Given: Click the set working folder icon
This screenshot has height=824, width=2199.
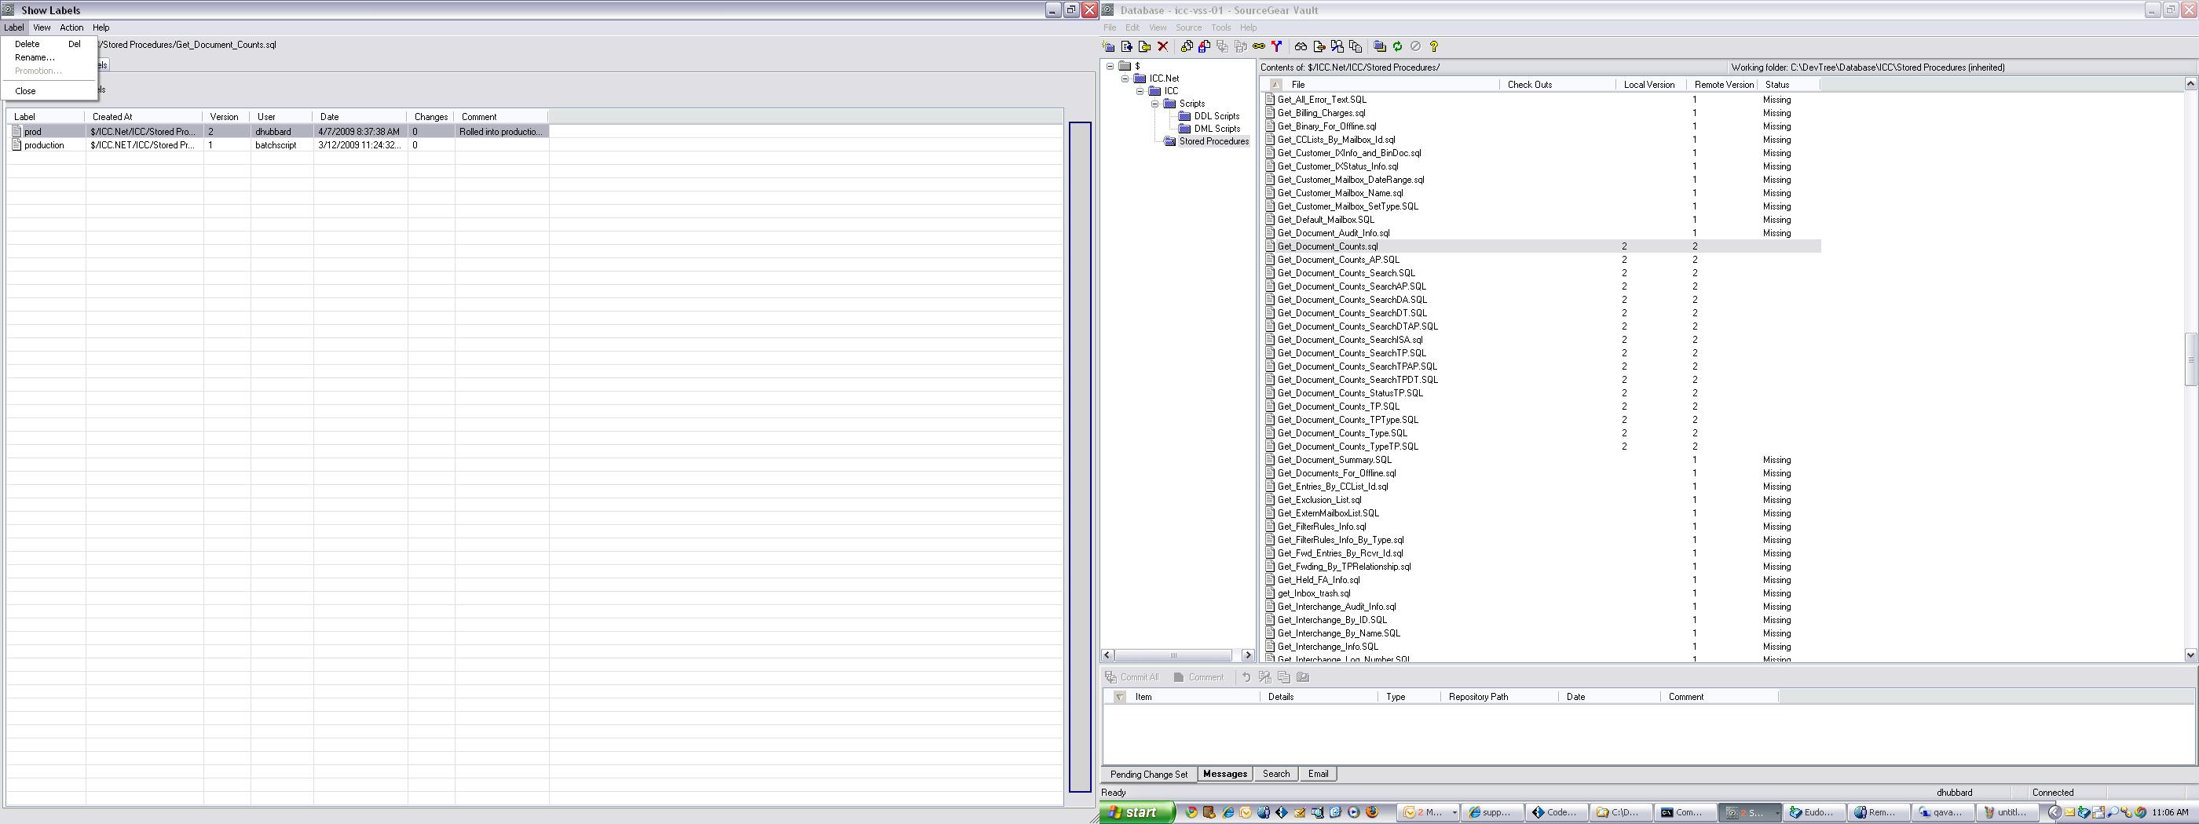Looking at the screenshot, I should click(1381, 47).
